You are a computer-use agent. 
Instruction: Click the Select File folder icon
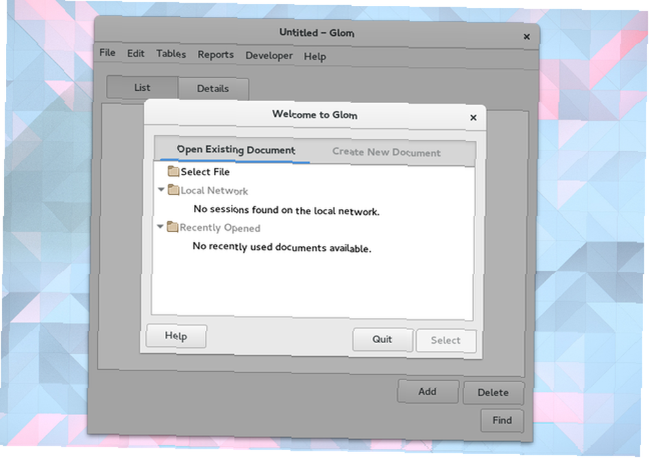[x=173, y=171]
